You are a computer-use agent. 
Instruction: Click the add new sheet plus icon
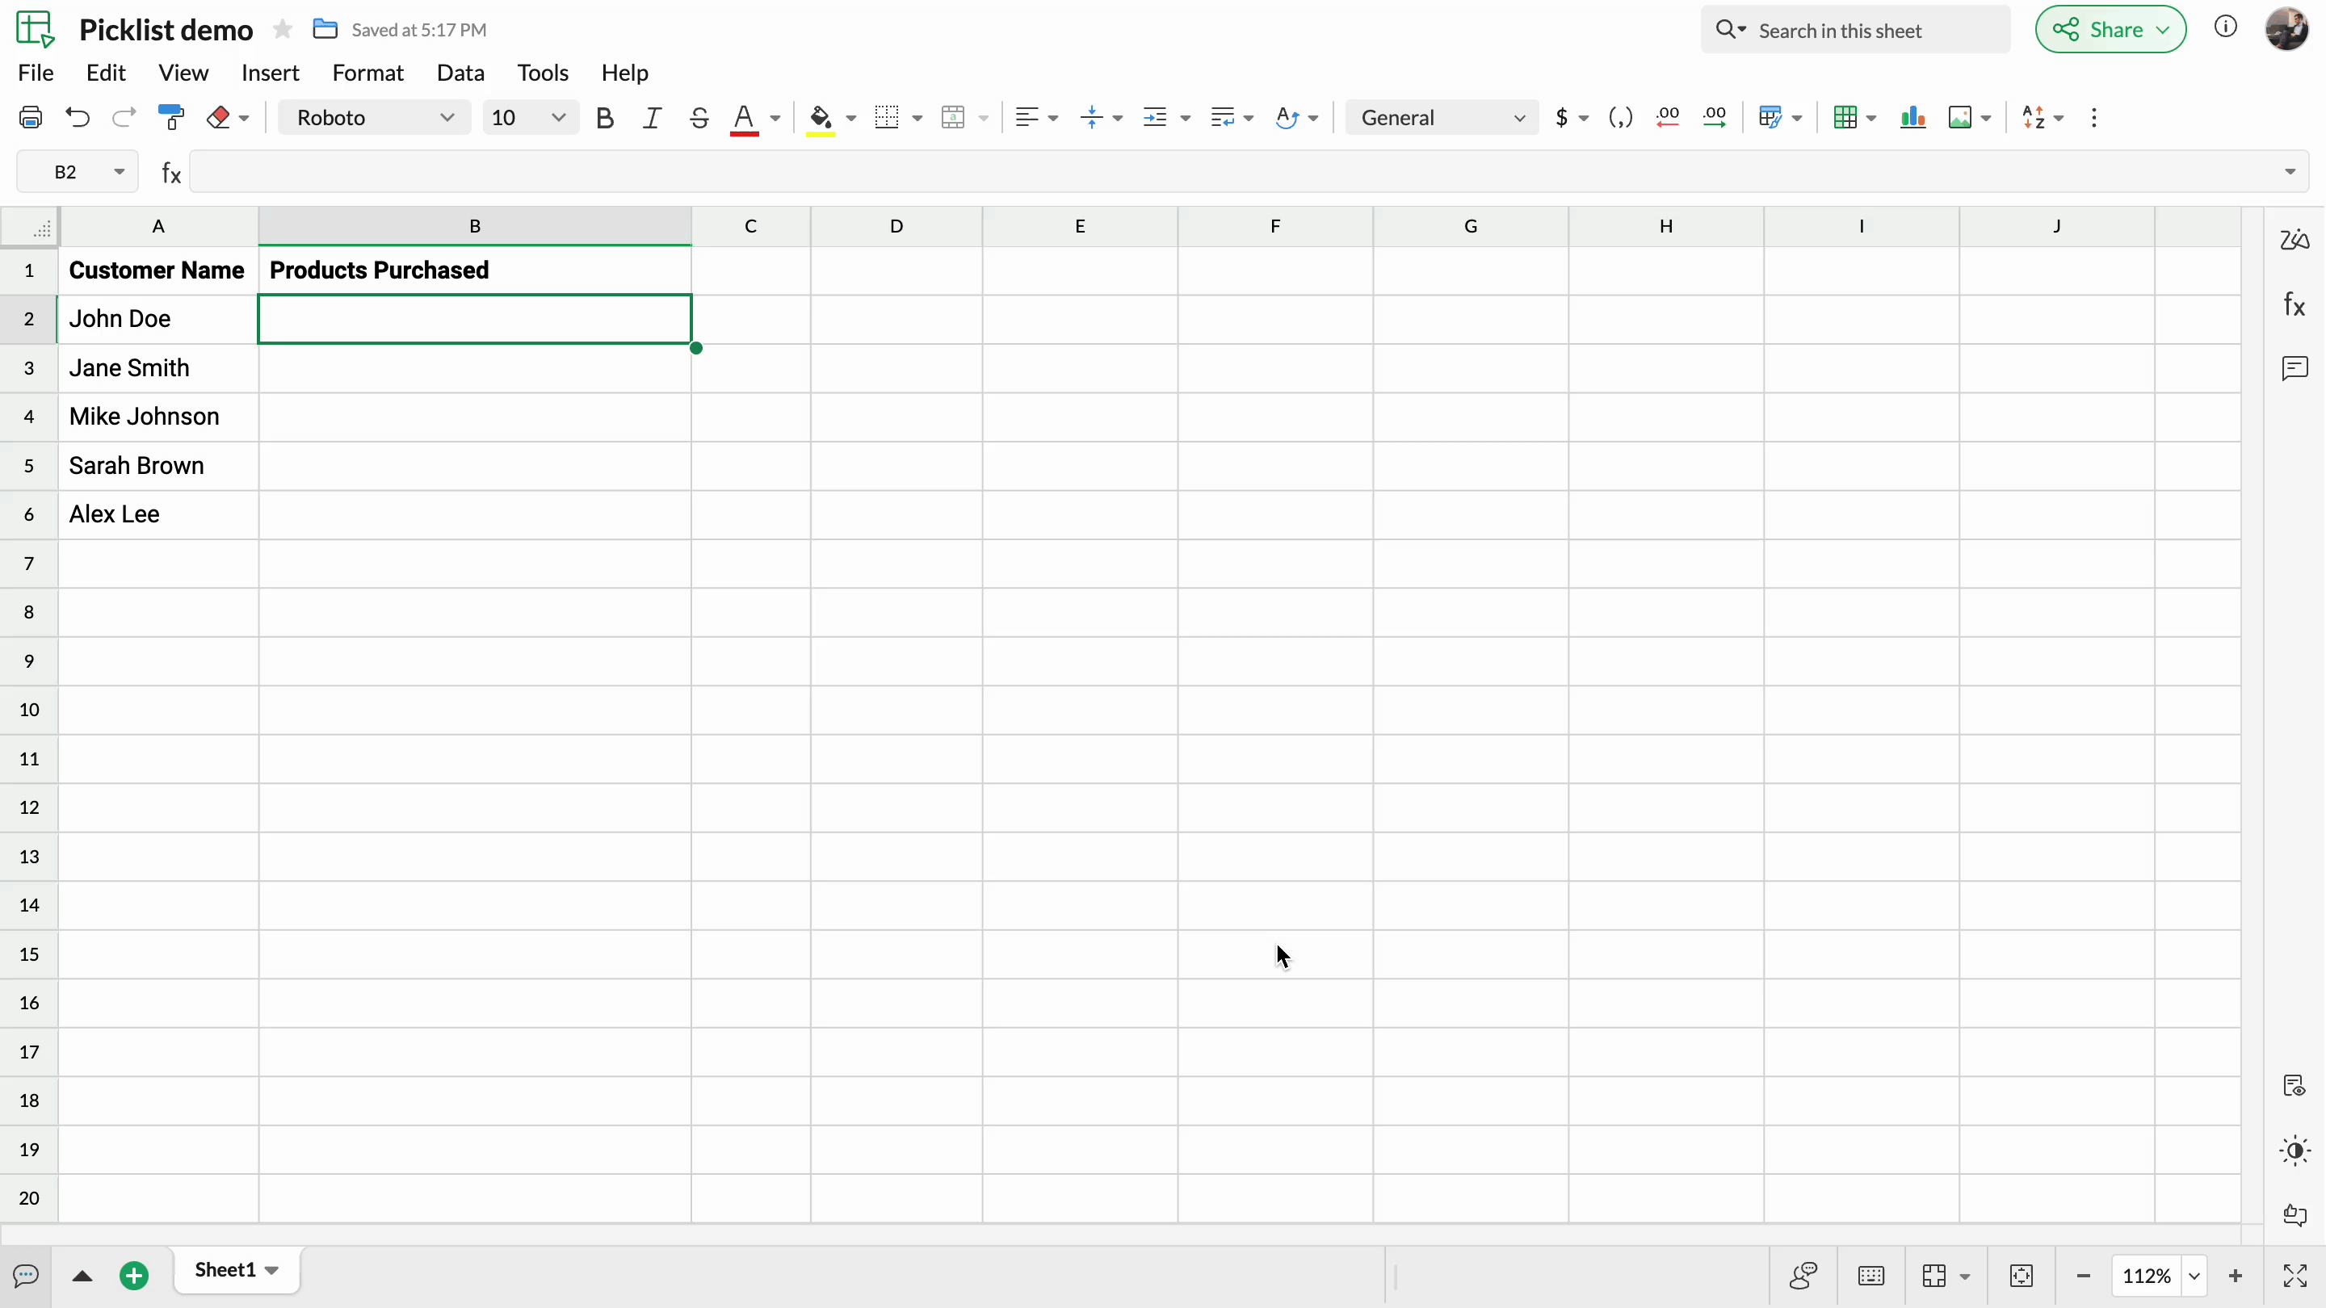[135, 1276]
